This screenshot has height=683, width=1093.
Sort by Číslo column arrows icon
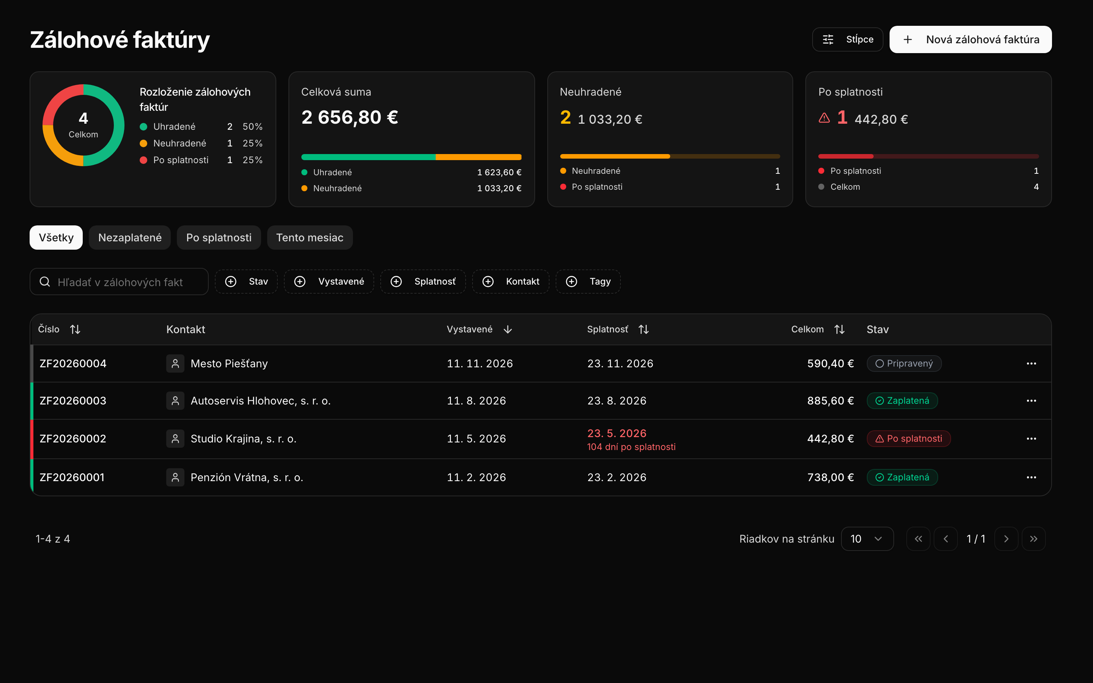click(x=75, y=329)
